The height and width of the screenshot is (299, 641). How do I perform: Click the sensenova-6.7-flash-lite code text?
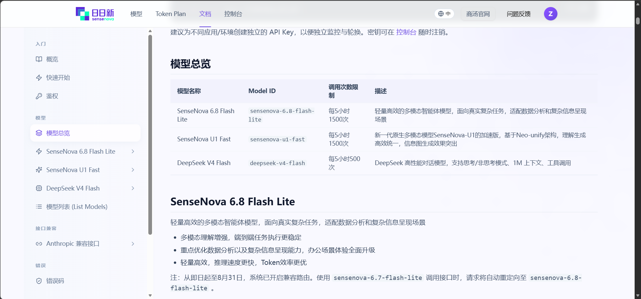point(378,278)
